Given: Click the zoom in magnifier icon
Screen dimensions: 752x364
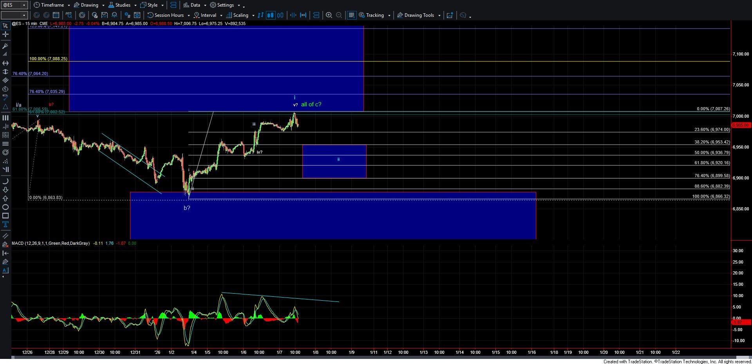Looking at the screenshot, I should click(x=329, y=15).
